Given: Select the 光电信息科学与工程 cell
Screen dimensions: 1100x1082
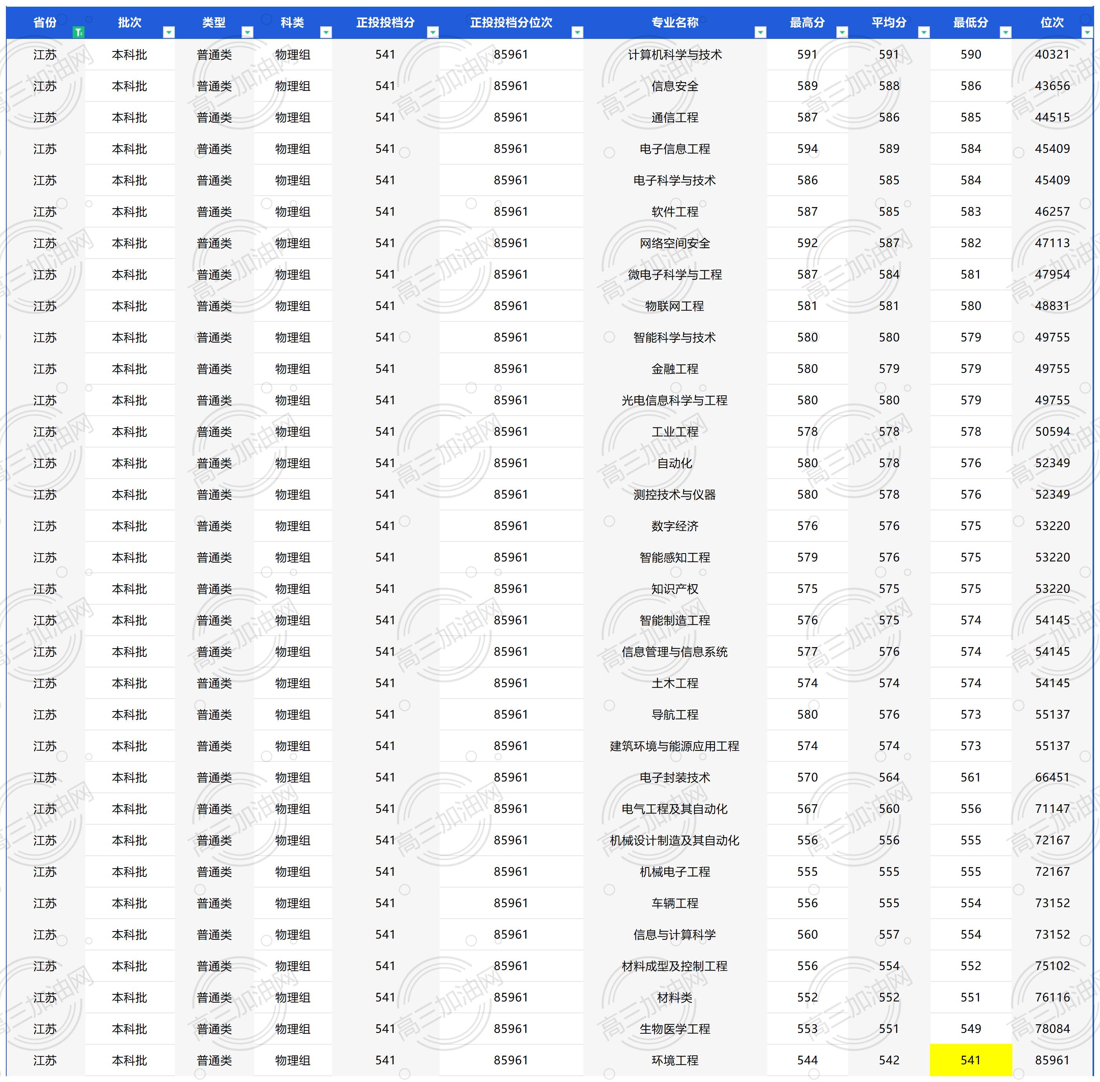Looking at the screenshot, I should [x=675, y=401].
